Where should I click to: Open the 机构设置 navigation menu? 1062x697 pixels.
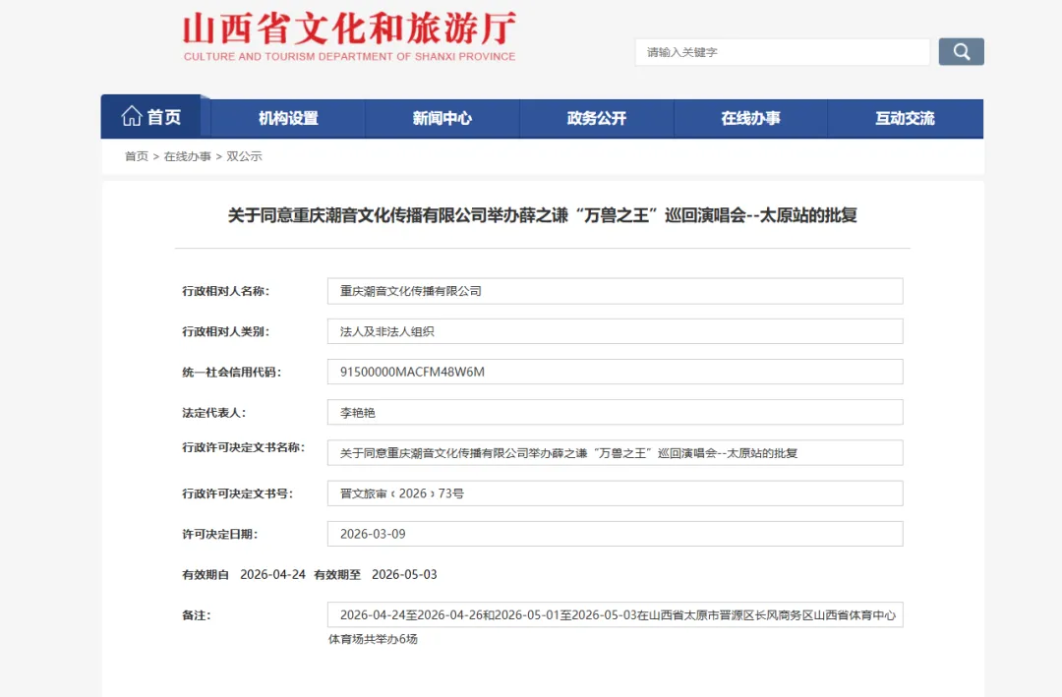point(288,119)
